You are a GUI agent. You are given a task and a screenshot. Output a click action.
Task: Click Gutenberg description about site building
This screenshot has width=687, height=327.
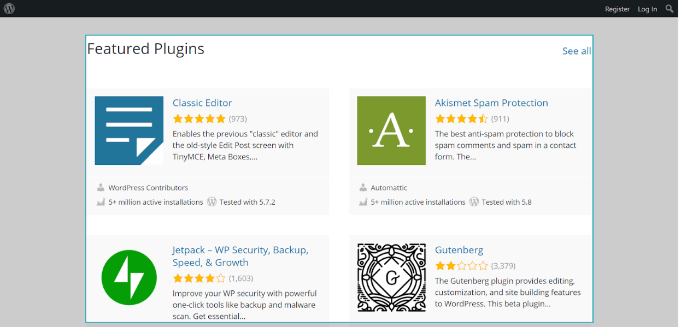tap(508, 292)
